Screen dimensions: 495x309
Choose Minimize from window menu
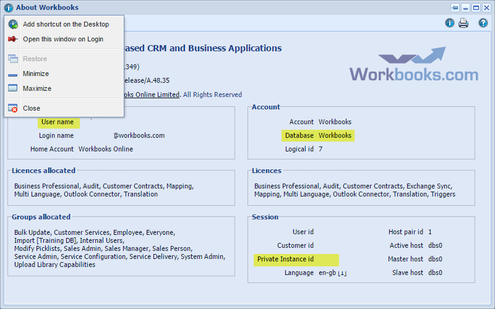(x=36, y=74)
